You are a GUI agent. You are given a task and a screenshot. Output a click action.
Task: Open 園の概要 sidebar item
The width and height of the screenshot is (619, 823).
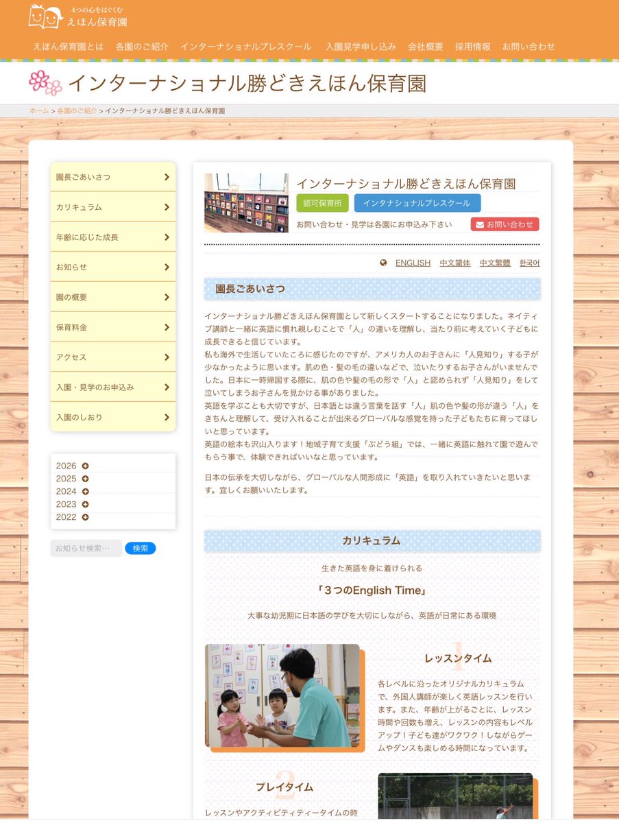[113, 297]
